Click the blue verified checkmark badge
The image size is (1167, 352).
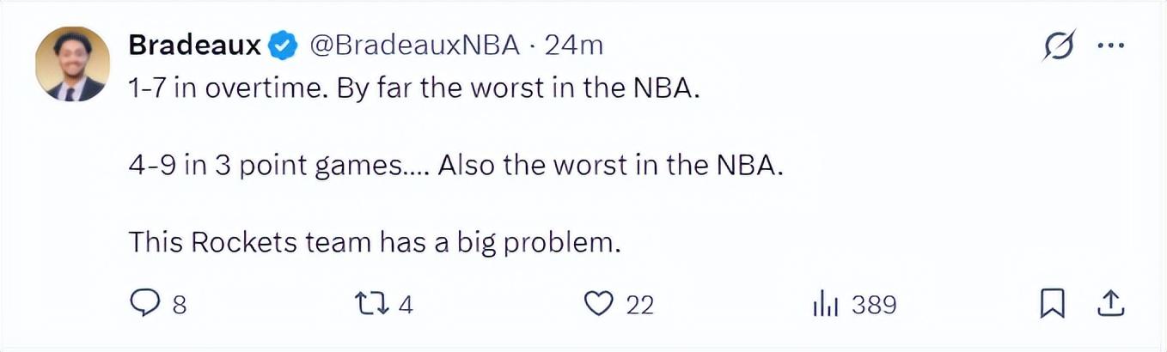tap(284, 46)
